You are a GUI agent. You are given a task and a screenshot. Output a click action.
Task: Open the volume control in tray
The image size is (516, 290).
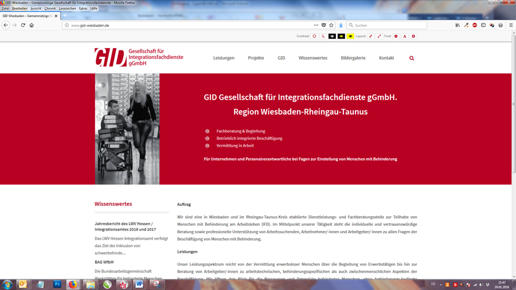(x=481, y=285)
